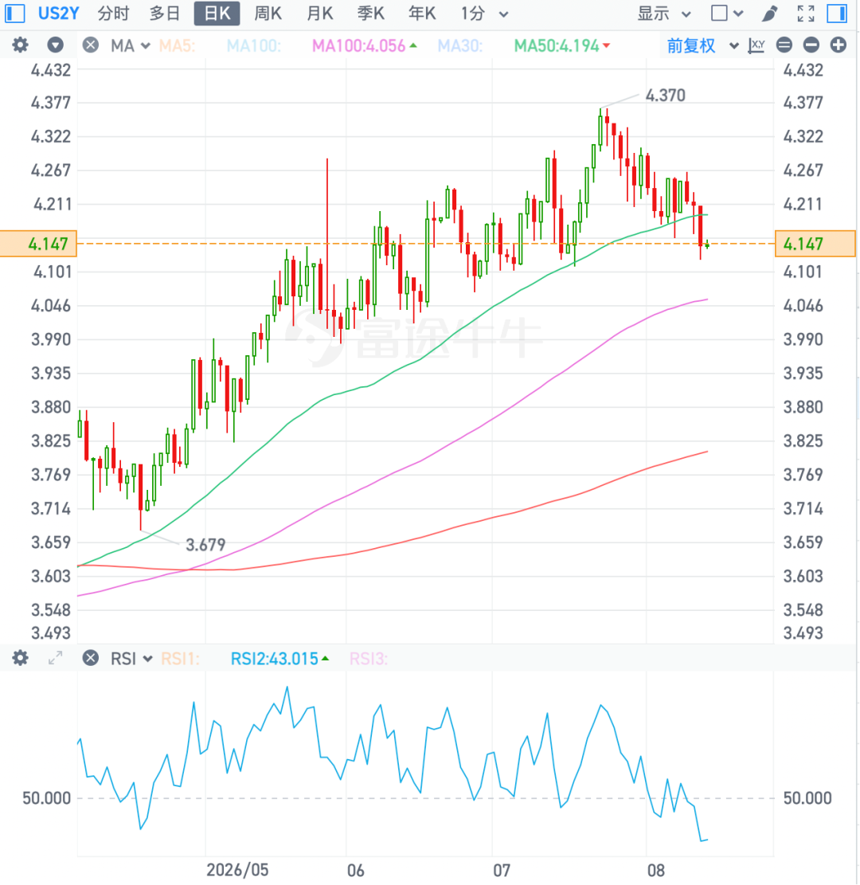Select the 年K yearly tab
This screenshot has height=885, width=860.
click(422, 14)
